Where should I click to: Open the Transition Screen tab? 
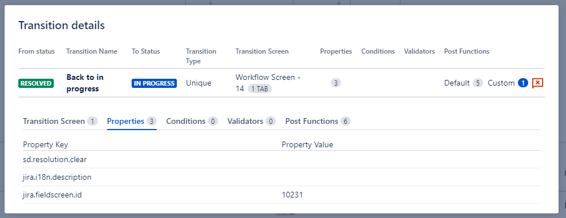(x=60, y=121)
